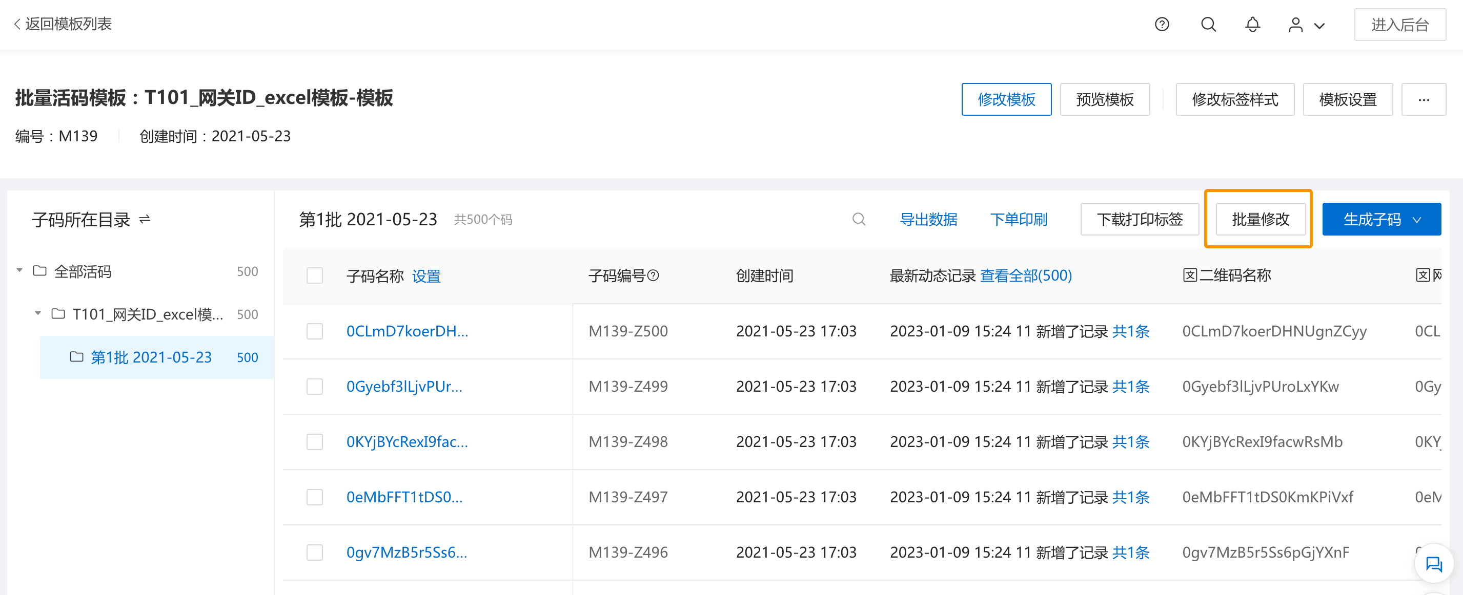Click the 创建时间 column header
Image resolution: width=1463 pixels, height=595 pixels.
pos(764,275)
